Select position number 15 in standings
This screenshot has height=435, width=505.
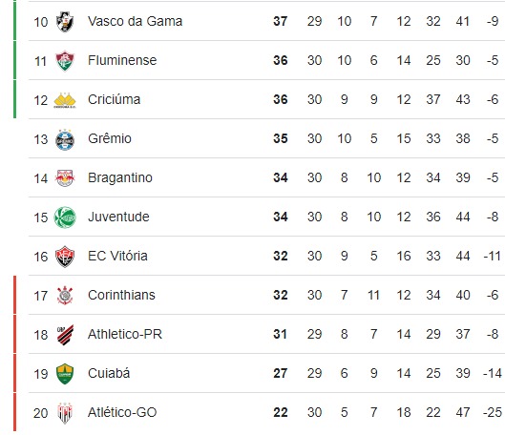coord(41,217)
